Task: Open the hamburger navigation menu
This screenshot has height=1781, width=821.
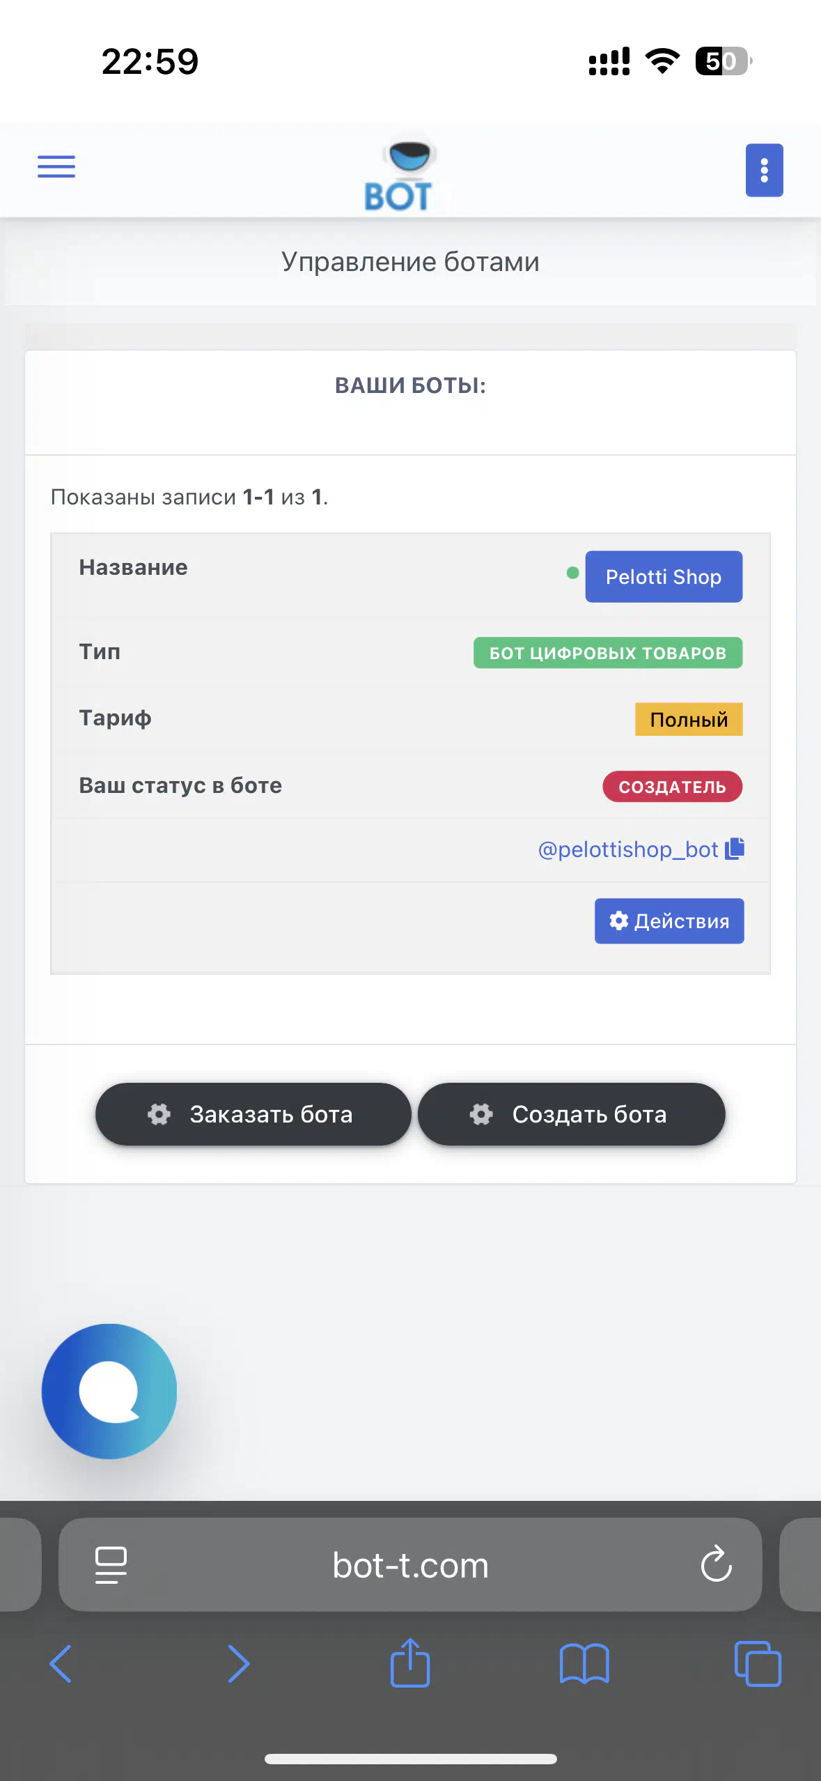Action: coord(56,167)
